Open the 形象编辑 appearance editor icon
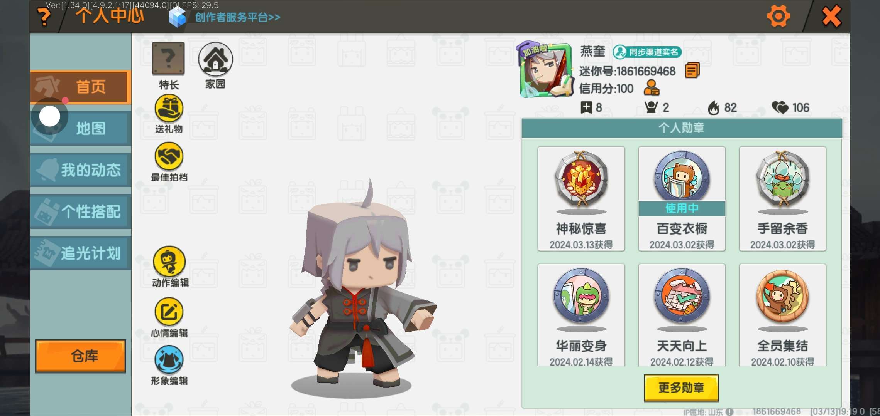This screenshot has height=416, width=880. pyautogui.click(x=169, y=359)
